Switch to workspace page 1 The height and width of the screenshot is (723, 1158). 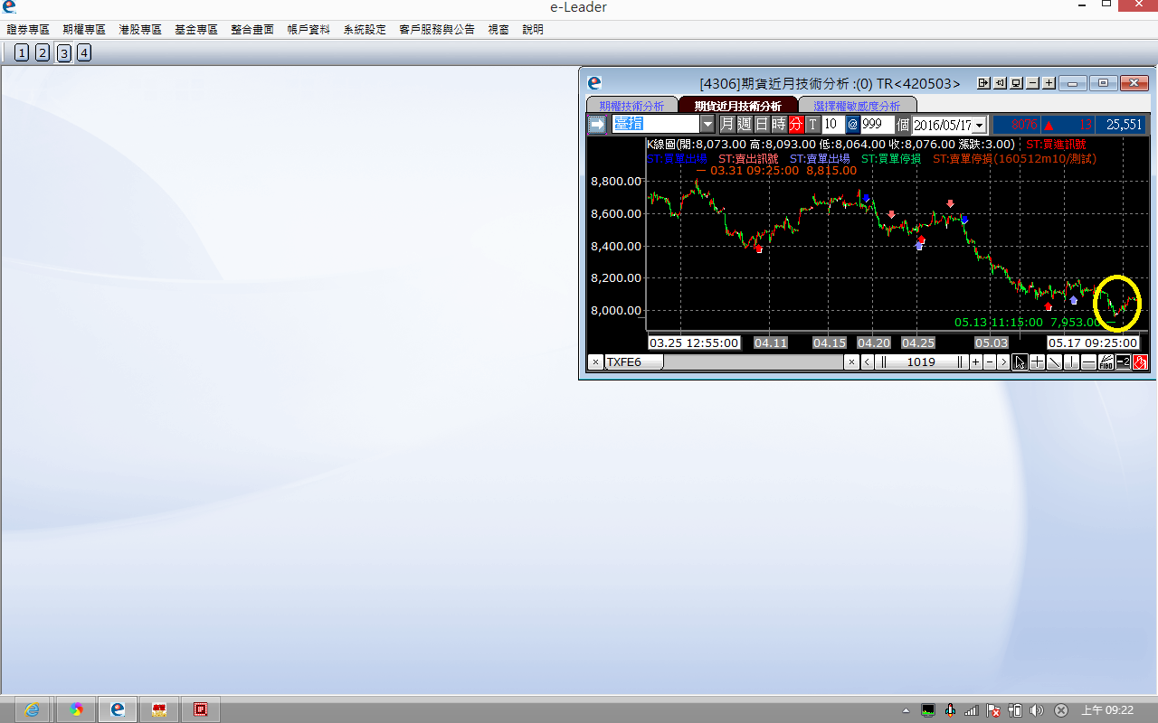22,52
